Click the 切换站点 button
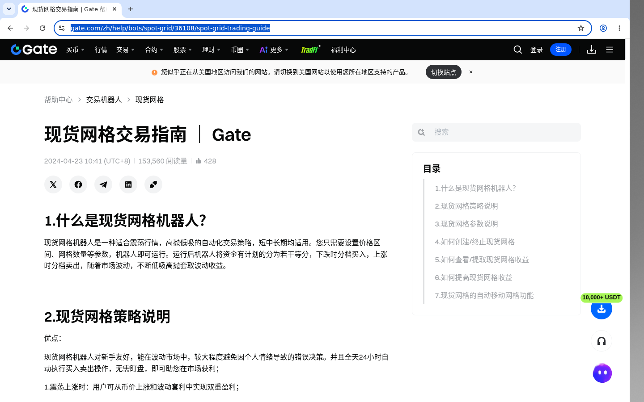 (444, 72)
